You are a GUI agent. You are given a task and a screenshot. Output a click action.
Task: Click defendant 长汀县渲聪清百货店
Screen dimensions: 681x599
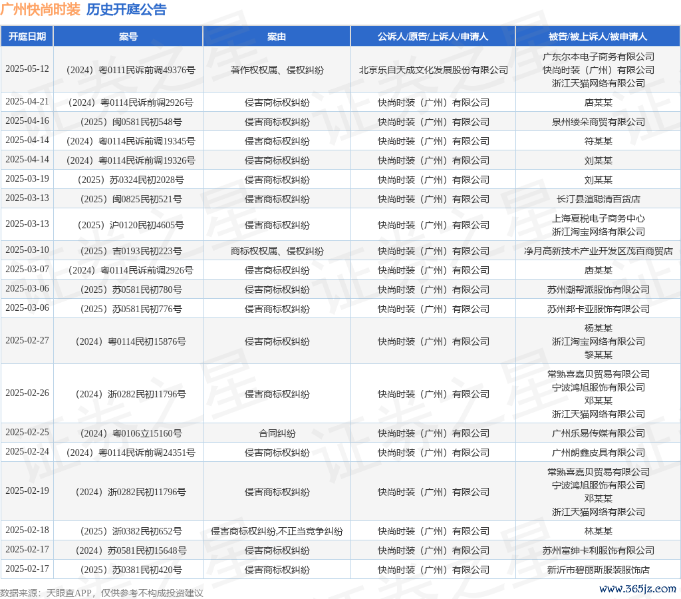[598, 199]
